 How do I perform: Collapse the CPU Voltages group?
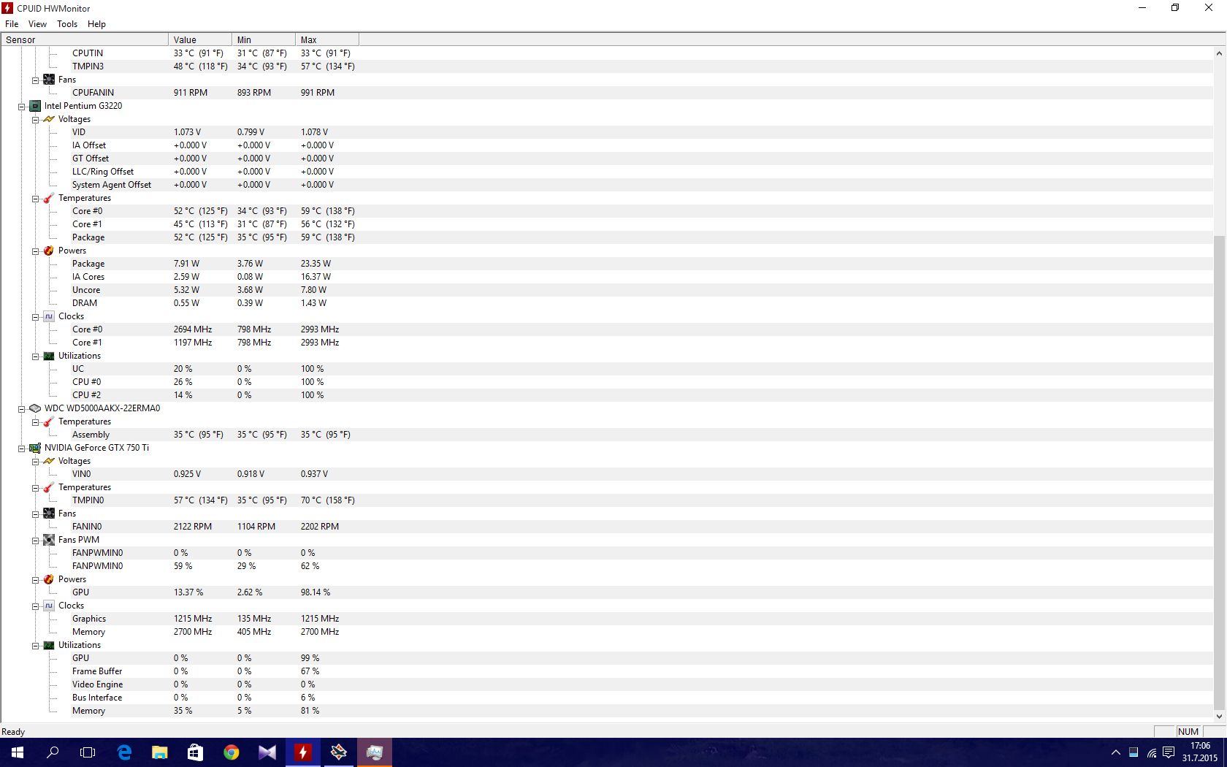[35, 119]
